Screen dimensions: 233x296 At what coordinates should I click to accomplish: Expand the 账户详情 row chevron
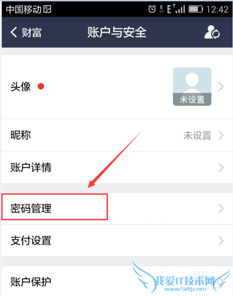(221, 168)
